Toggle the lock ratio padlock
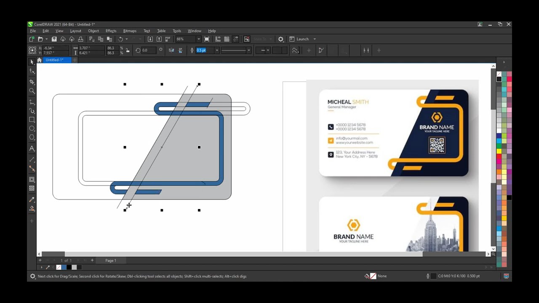The height and width of the screenshot is (303, 539). (128, 50)
